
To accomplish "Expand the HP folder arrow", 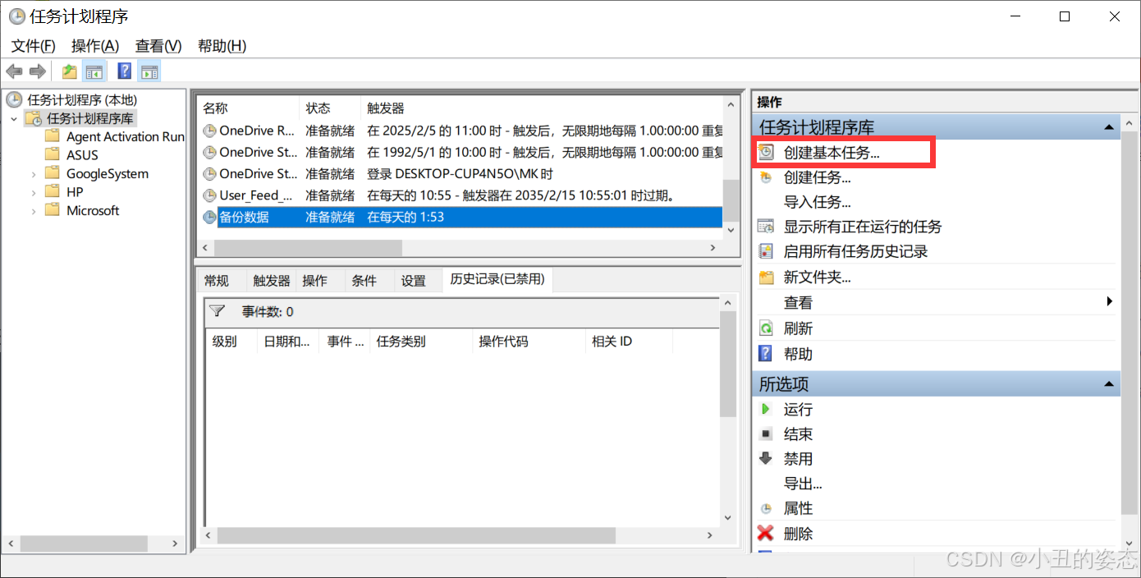I will (x=34, y=192).
